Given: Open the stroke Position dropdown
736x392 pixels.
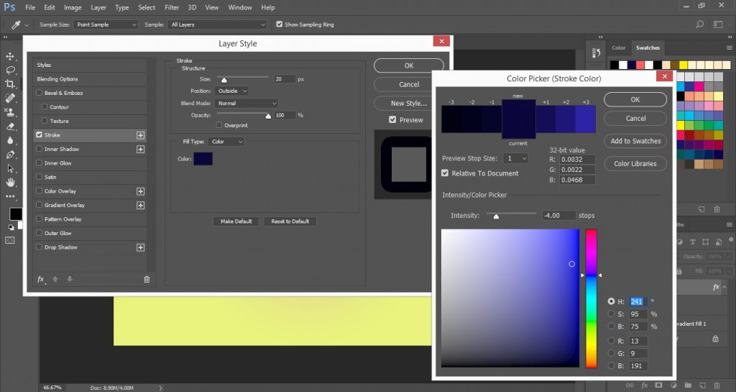Looking at the screenshot, I should pos(231,91).
